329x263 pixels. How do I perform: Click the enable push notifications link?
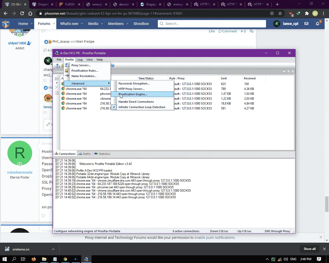tap(215, 238)
